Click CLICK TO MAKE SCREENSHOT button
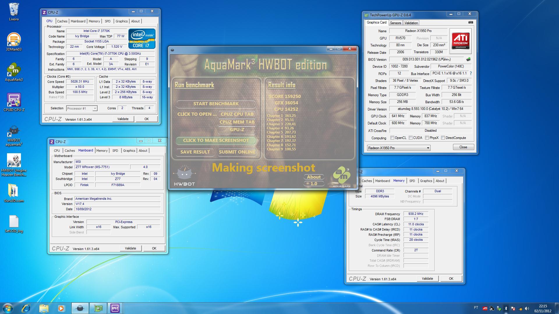Viewport: 559px width, 314px height. pyautogui.click(x=216, y=140)
